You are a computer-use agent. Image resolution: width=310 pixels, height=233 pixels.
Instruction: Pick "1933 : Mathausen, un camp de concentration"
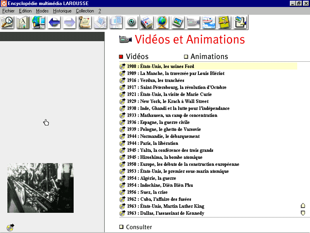coord(169,115)
